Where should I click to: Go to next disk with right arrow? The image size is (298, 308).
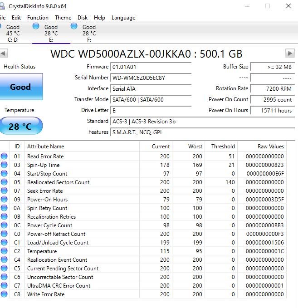point(290,53)
